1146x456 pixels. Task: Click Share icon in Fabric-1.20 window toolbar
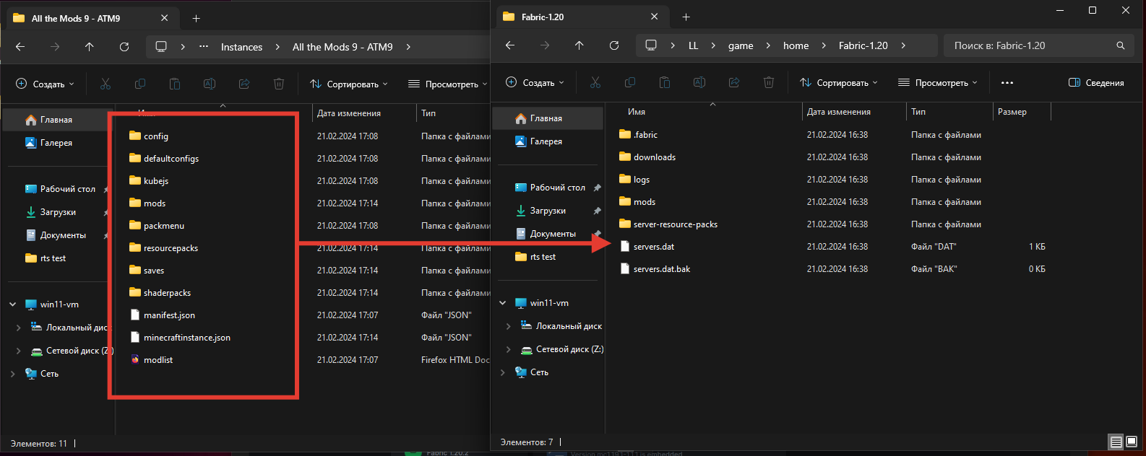coord(734,83)
